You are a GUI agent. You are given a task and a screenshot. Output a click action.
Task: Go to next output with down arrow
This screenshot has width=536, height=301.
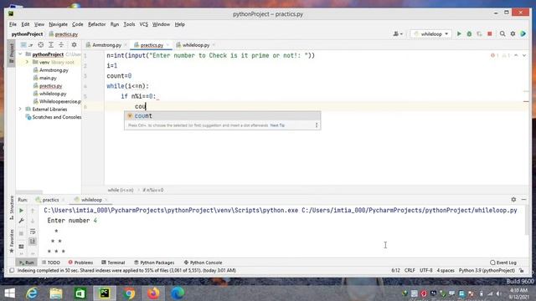point(33,221)
